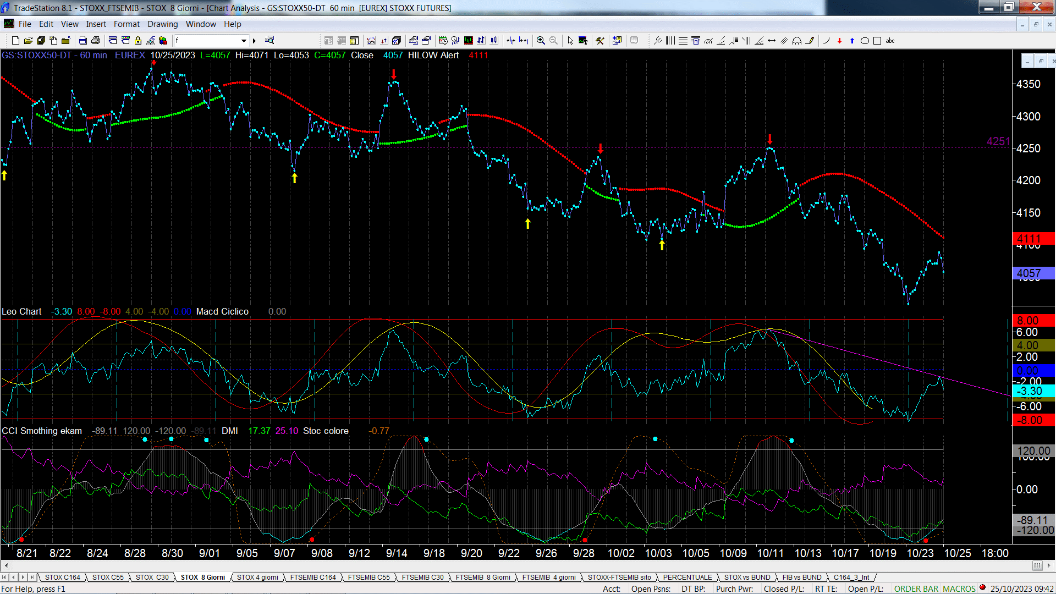Click the Zoom In magnifier icon
This screenshot has width=1056, height=594.
[541, 41]
